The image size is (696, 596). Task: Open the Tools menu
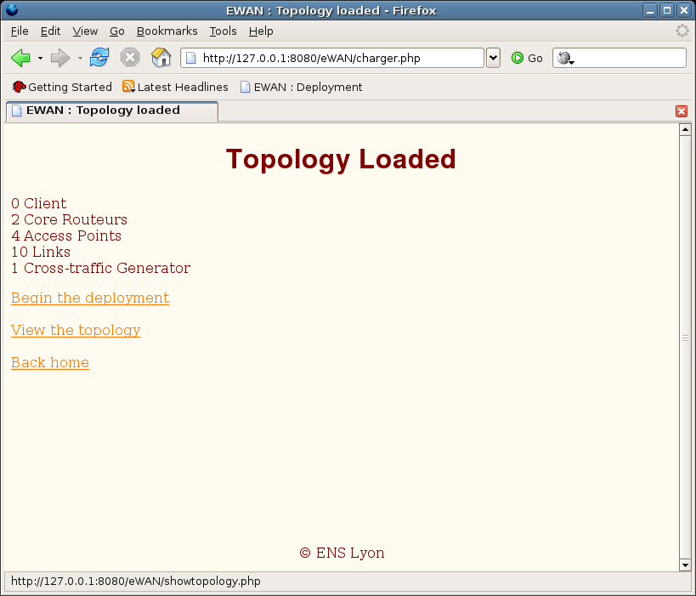pyautogui.click(x=223, y=31)
